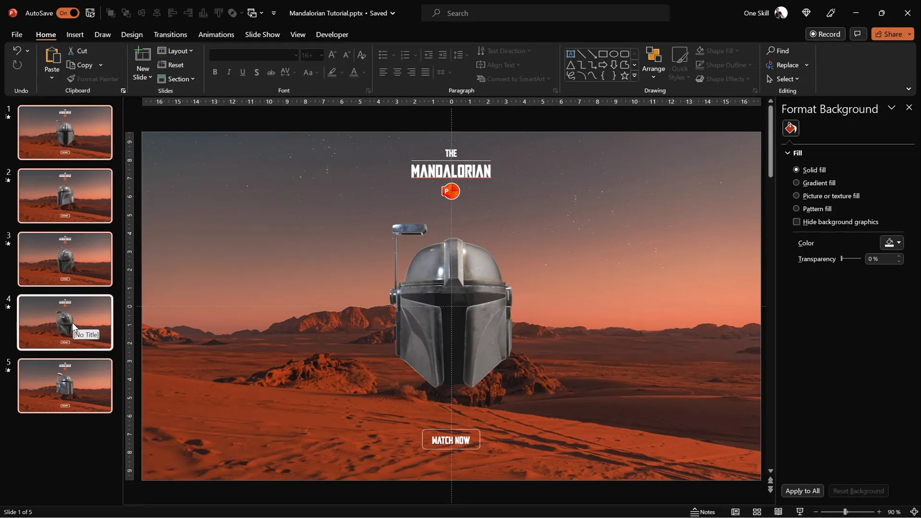
Task: Click the Redo icon
Action: tap(17, 65)
